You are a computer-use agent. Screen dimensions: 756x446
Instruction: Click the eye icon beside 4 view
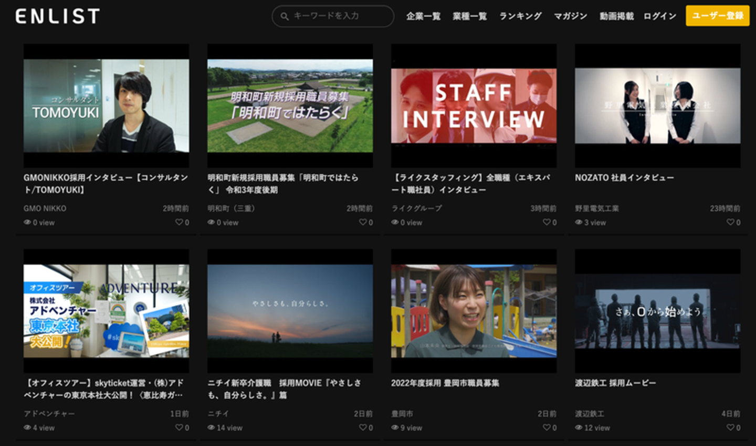click(x=27, y=428)
